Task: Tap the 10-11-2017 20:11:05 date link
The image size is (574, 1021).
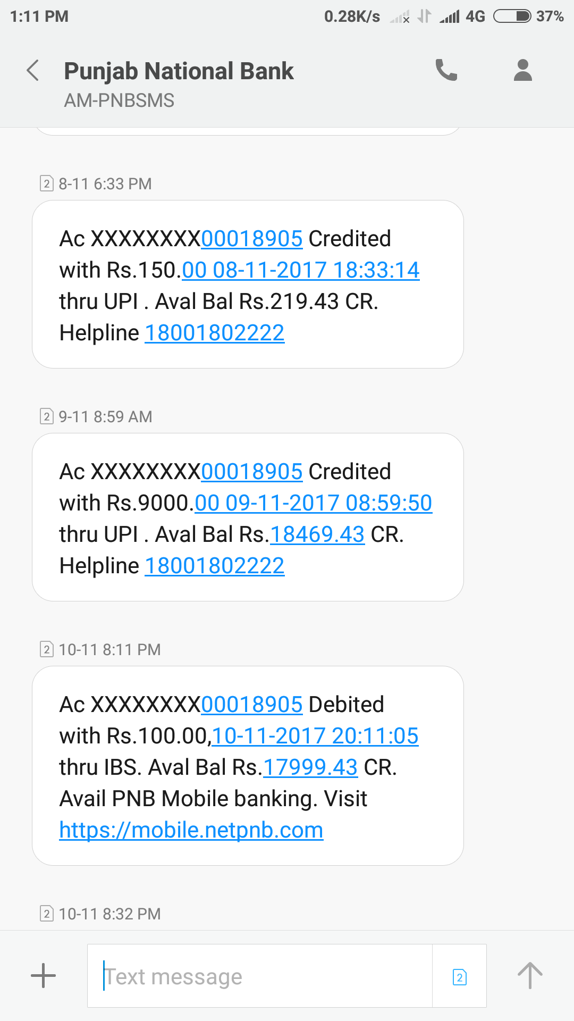Action: 315,736
